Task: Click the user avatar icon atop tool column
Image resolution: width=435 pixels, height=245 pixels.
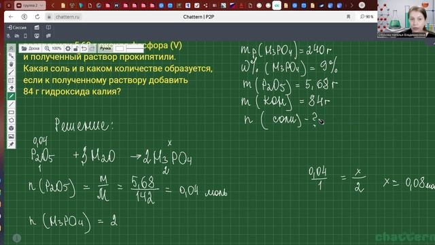Action: point(11,48)
